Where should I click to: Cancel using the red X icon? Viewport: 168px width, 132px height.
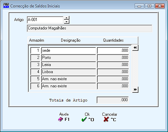tap(106, 119)
